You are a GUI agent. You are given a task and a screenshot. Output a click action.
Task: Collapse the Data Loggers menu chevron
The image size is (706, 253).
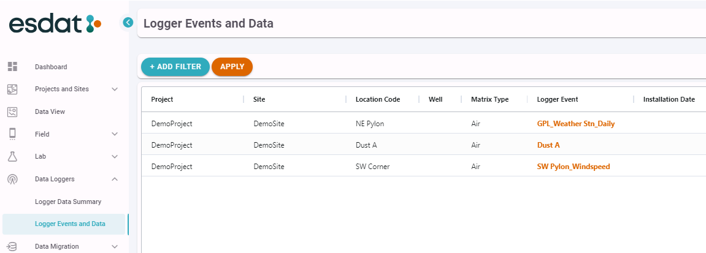pyautogui.click(x=115, y=179)
